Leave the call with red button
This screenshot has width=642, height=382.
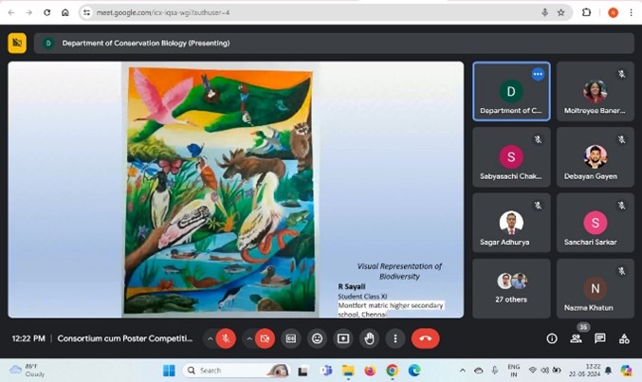click(x=425, y=338)
